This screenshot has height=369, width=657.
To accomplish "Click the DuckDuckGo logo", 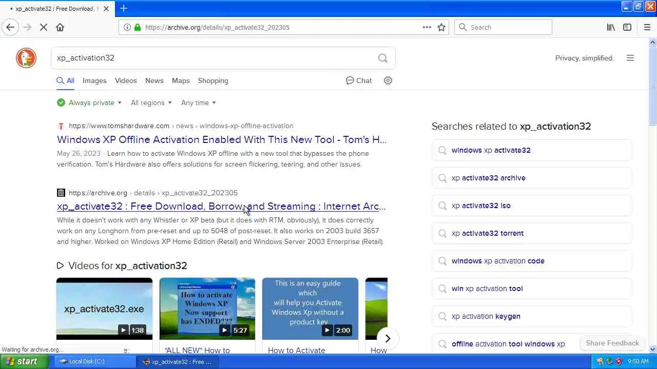I will click(x=26, y=58).
